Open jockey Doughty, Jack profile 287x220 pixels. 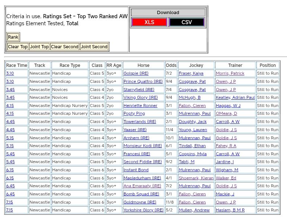pyautogui.click(x=192, y=122)
